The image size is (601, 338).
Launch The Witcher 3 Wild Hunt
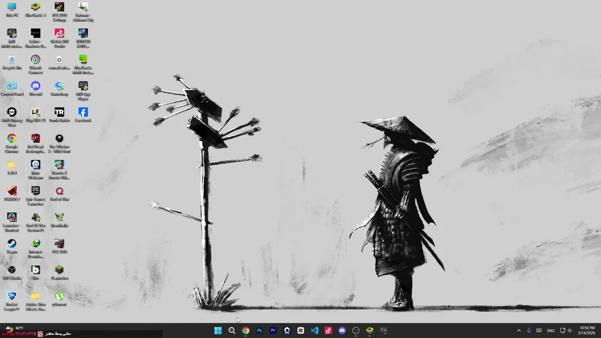(59, 144)
